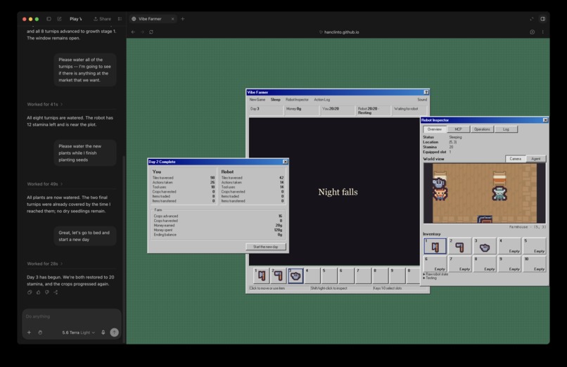Copy the last assistant response
This screenshot has height=367, width=567.
[30, 292]
